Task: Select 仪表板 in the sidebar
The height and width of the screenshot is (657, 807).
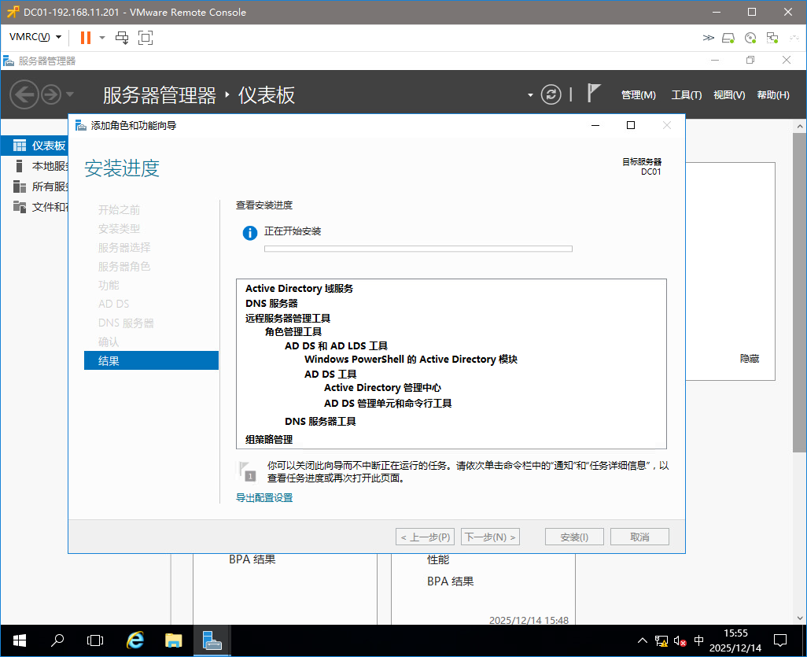Action: tap(35, 146)
